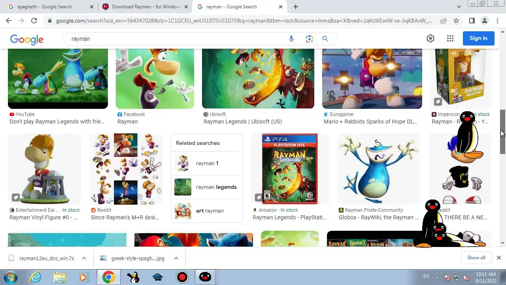Click the volume tray icon
Screen dimensions: 506x285
[466, 277]
